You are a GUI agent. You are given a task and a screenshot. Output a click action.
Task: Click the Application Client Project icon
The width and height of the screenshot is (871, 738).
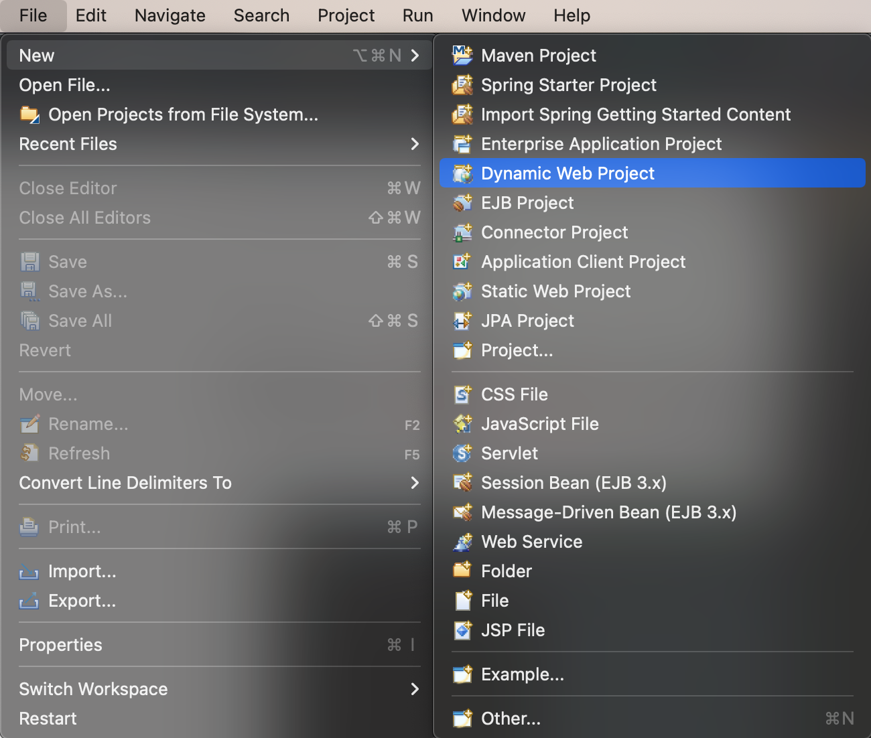point(462,261)
